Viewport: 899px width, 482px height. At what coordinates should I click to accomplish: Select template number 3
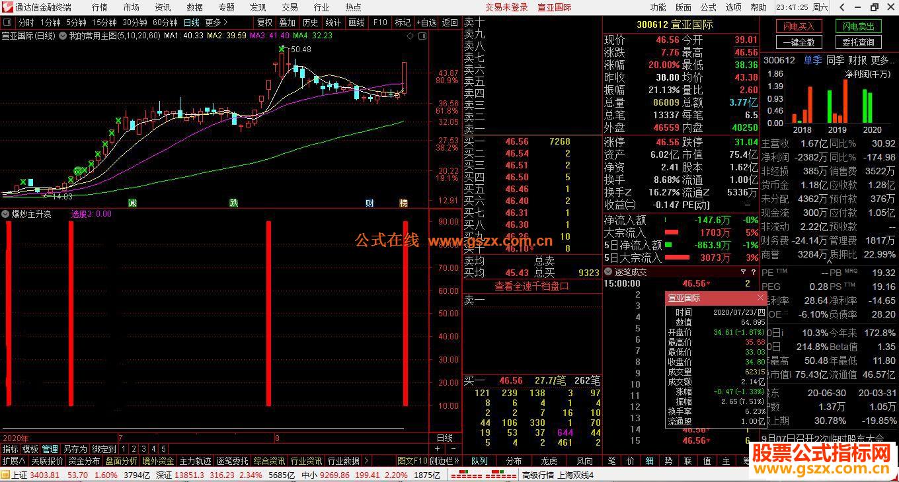coord(143,449)
